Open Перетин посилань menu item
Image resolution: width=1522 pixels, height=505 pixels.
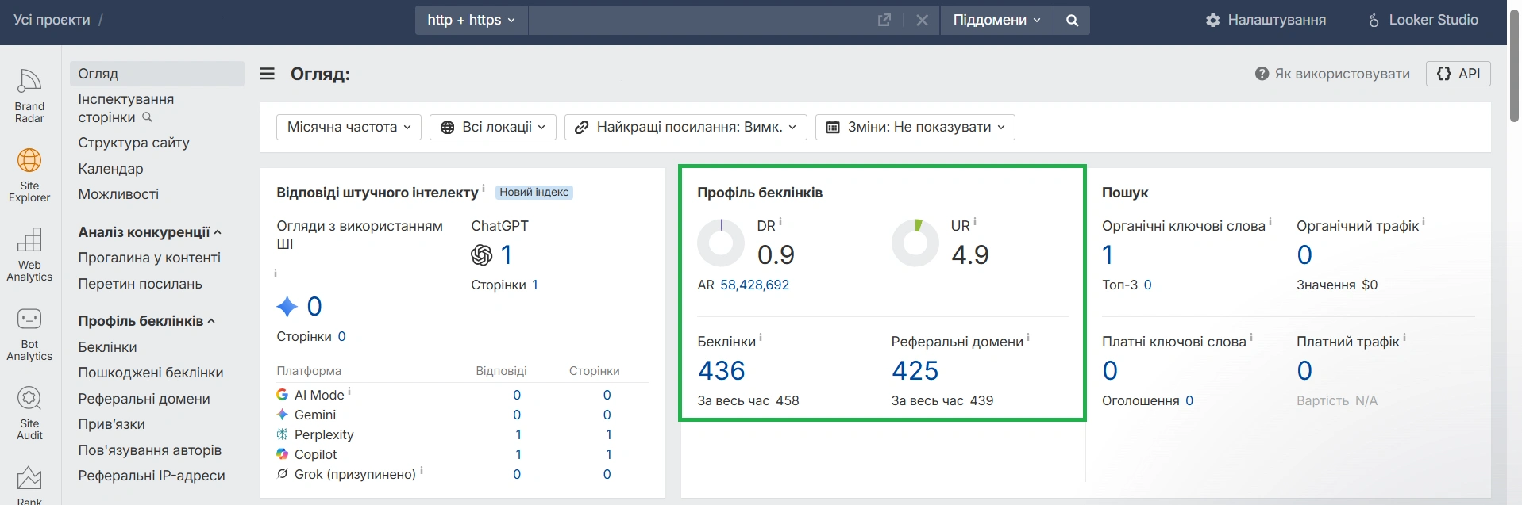(140, 284)
